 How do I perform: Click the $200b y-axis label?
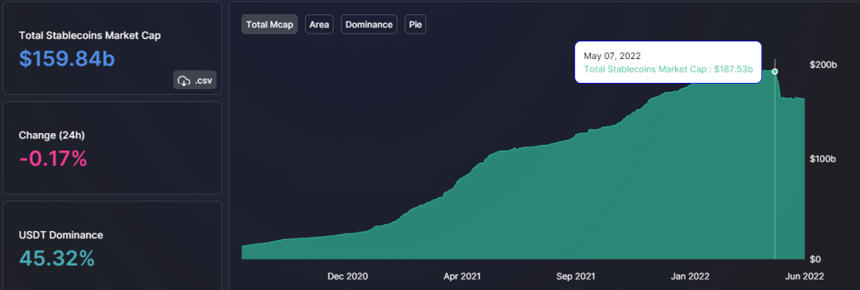point(823,65)
